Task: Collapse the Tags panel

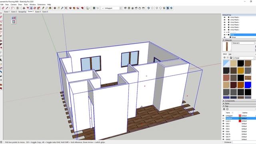Action: point(224,106)
